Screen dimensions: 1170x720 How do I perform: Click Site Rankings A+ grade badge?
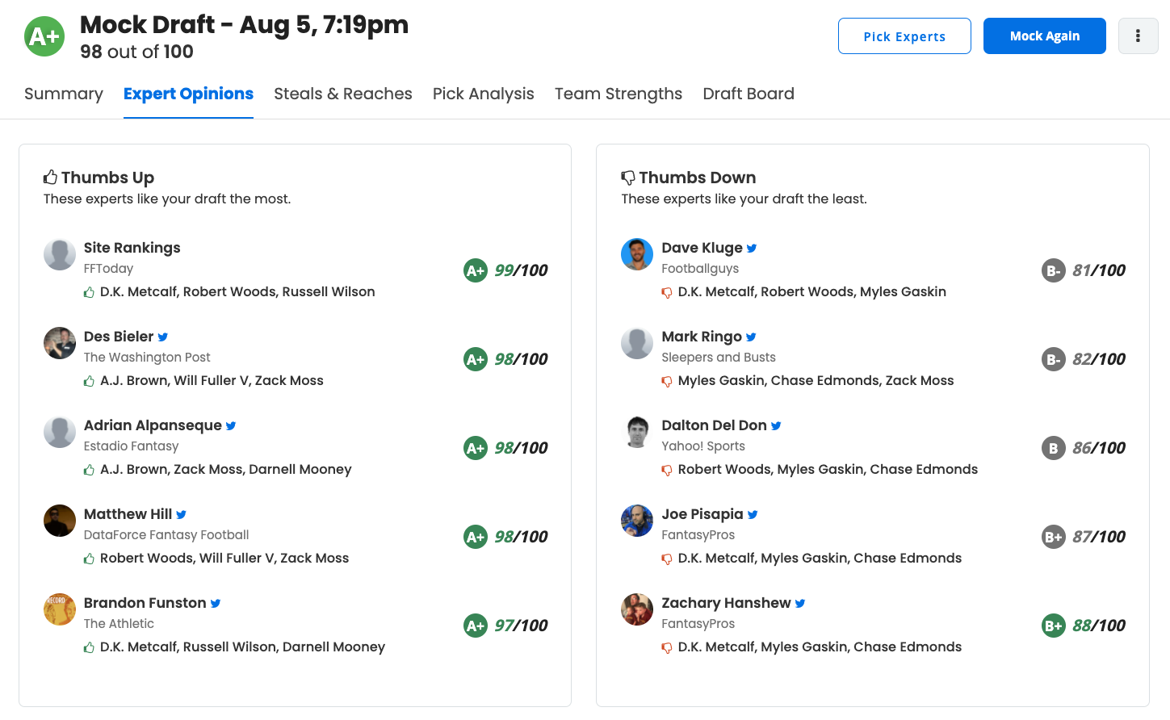click(x=476, y=270)
